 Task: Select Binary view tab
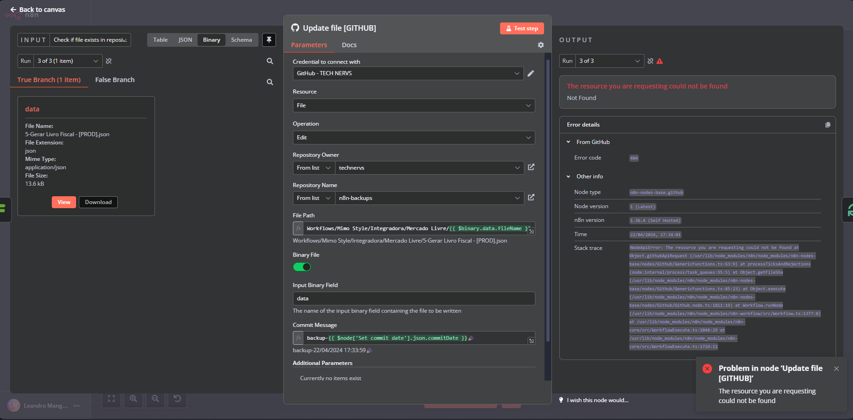[x=212, y=40]
